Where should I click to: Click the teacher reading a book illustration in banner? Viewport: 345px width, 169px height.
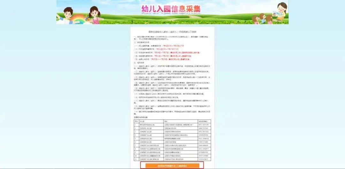[x=280, y=12]
